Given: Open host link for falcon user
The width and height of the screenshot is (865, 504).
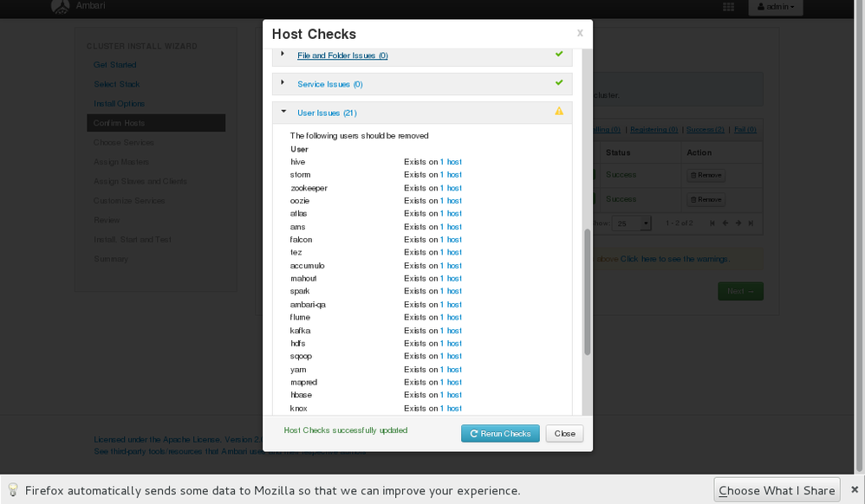Looking at the screenshot, I should click(x=451, y=239).
